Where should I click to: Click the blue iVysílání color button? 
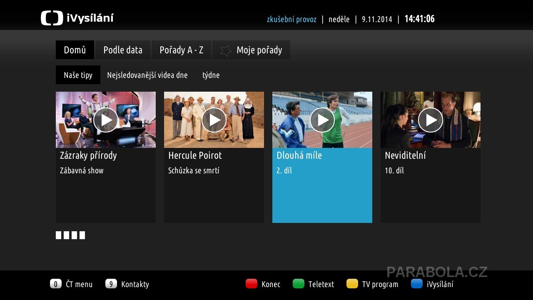pyautogui.click(x=417, y=284)
